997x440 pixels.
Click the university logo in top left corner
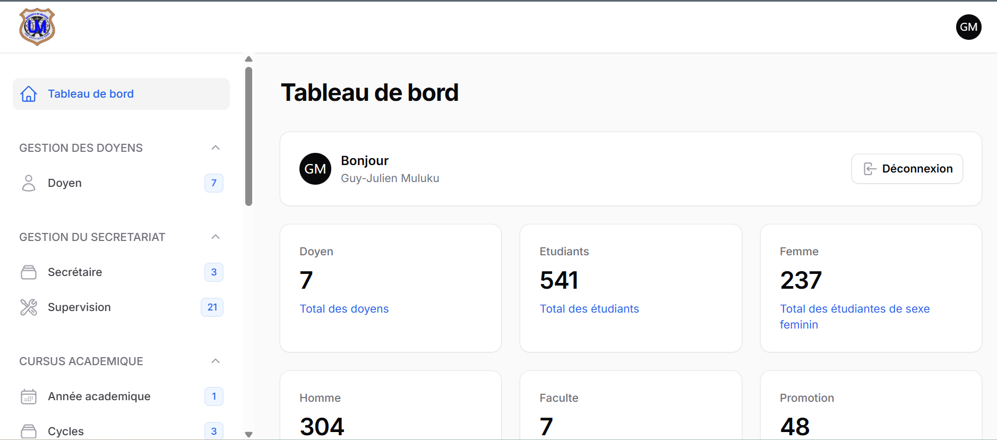pos(37,27)
